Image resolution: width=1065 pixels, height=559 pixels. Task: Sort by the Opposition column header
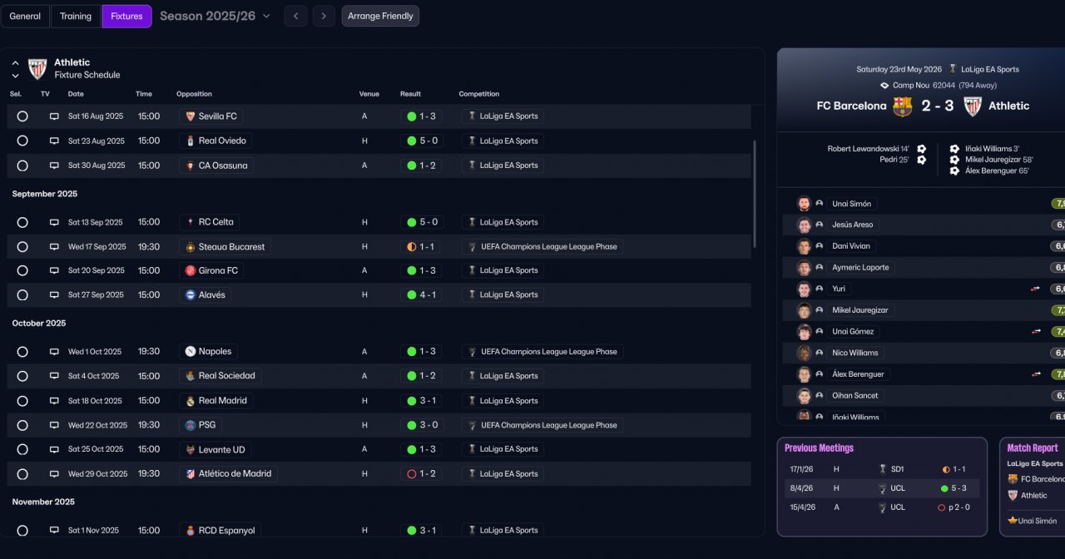pos(194,94)
